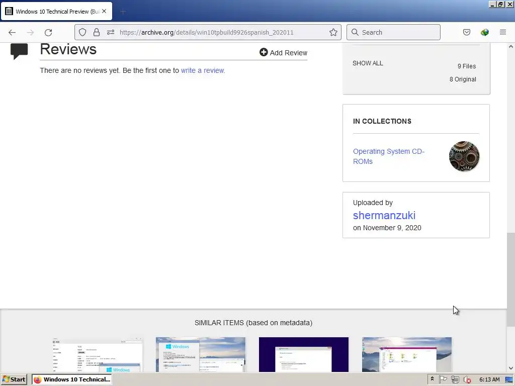Open the Start menu
Image resolution: width=515 pixels, height=386 pixels.
14,379
